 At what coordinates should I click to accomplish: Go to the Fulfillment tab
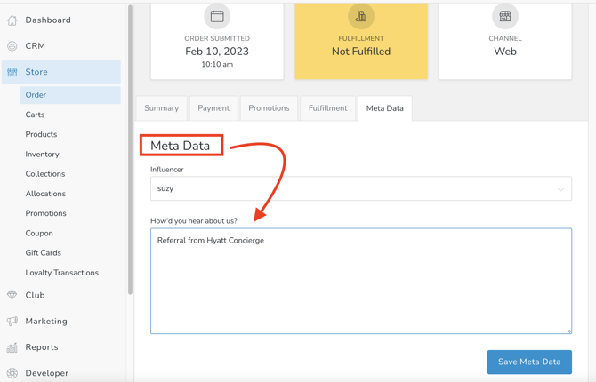(327, 108)
